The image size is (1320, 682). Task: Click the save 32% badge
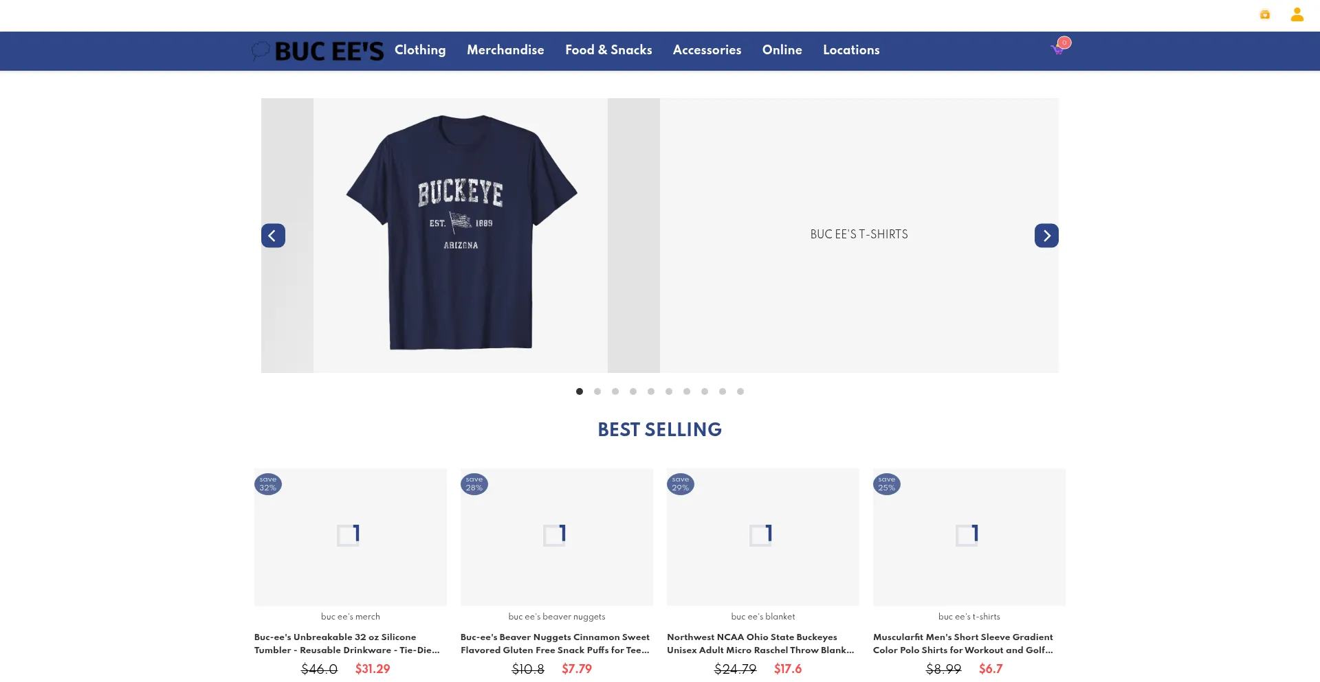[268, 484]
